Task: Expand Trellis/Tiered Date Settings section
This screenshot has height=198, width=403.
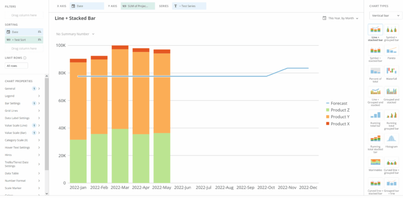Action: (23, 164)
